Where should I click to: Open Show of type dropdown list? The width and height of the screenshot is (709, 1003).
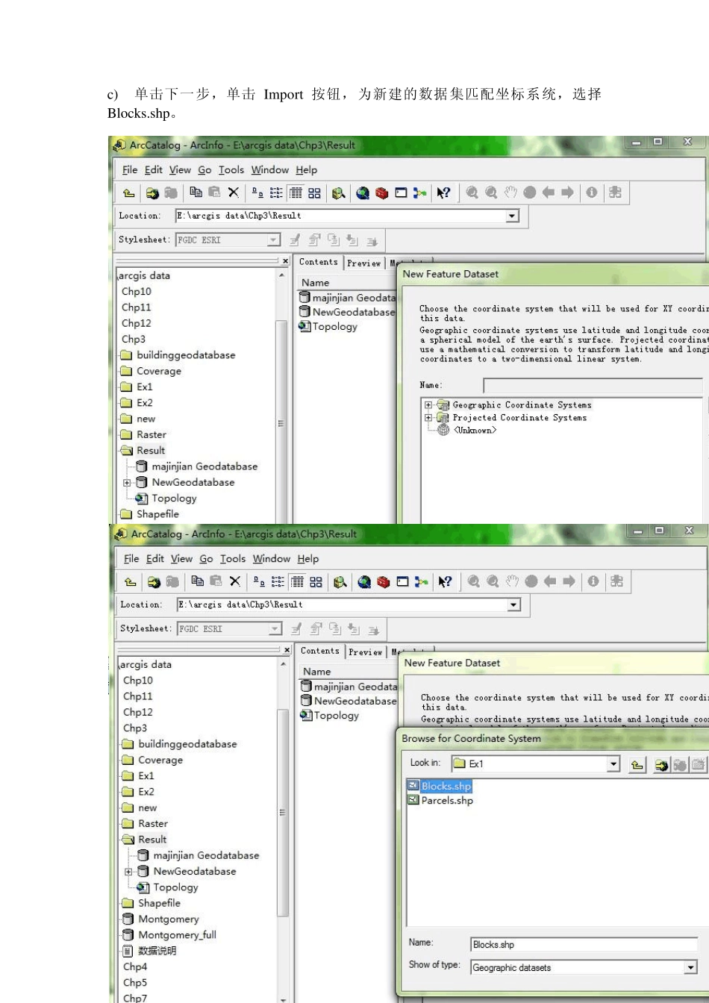pyautogui.click(x=690, y=967)
